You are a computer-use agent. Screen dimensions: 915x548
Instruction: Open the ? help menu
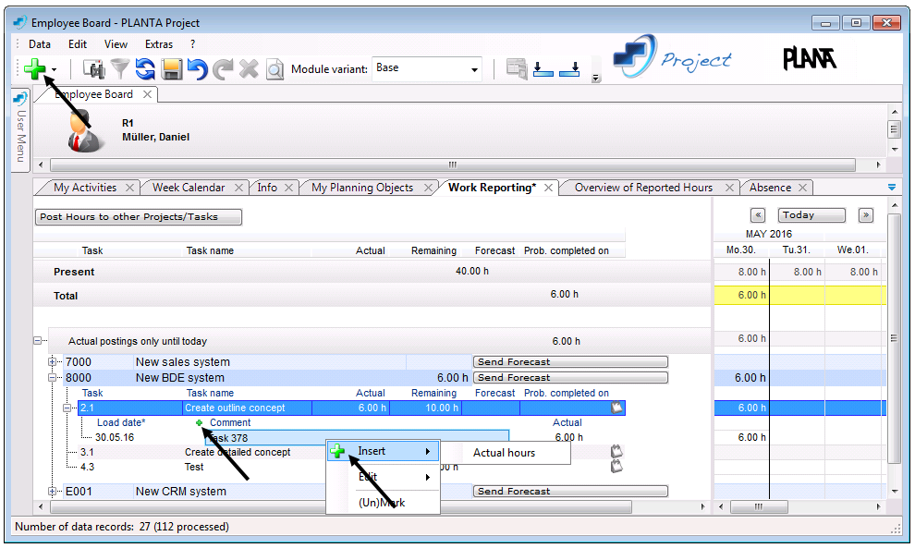click(192, 43)
